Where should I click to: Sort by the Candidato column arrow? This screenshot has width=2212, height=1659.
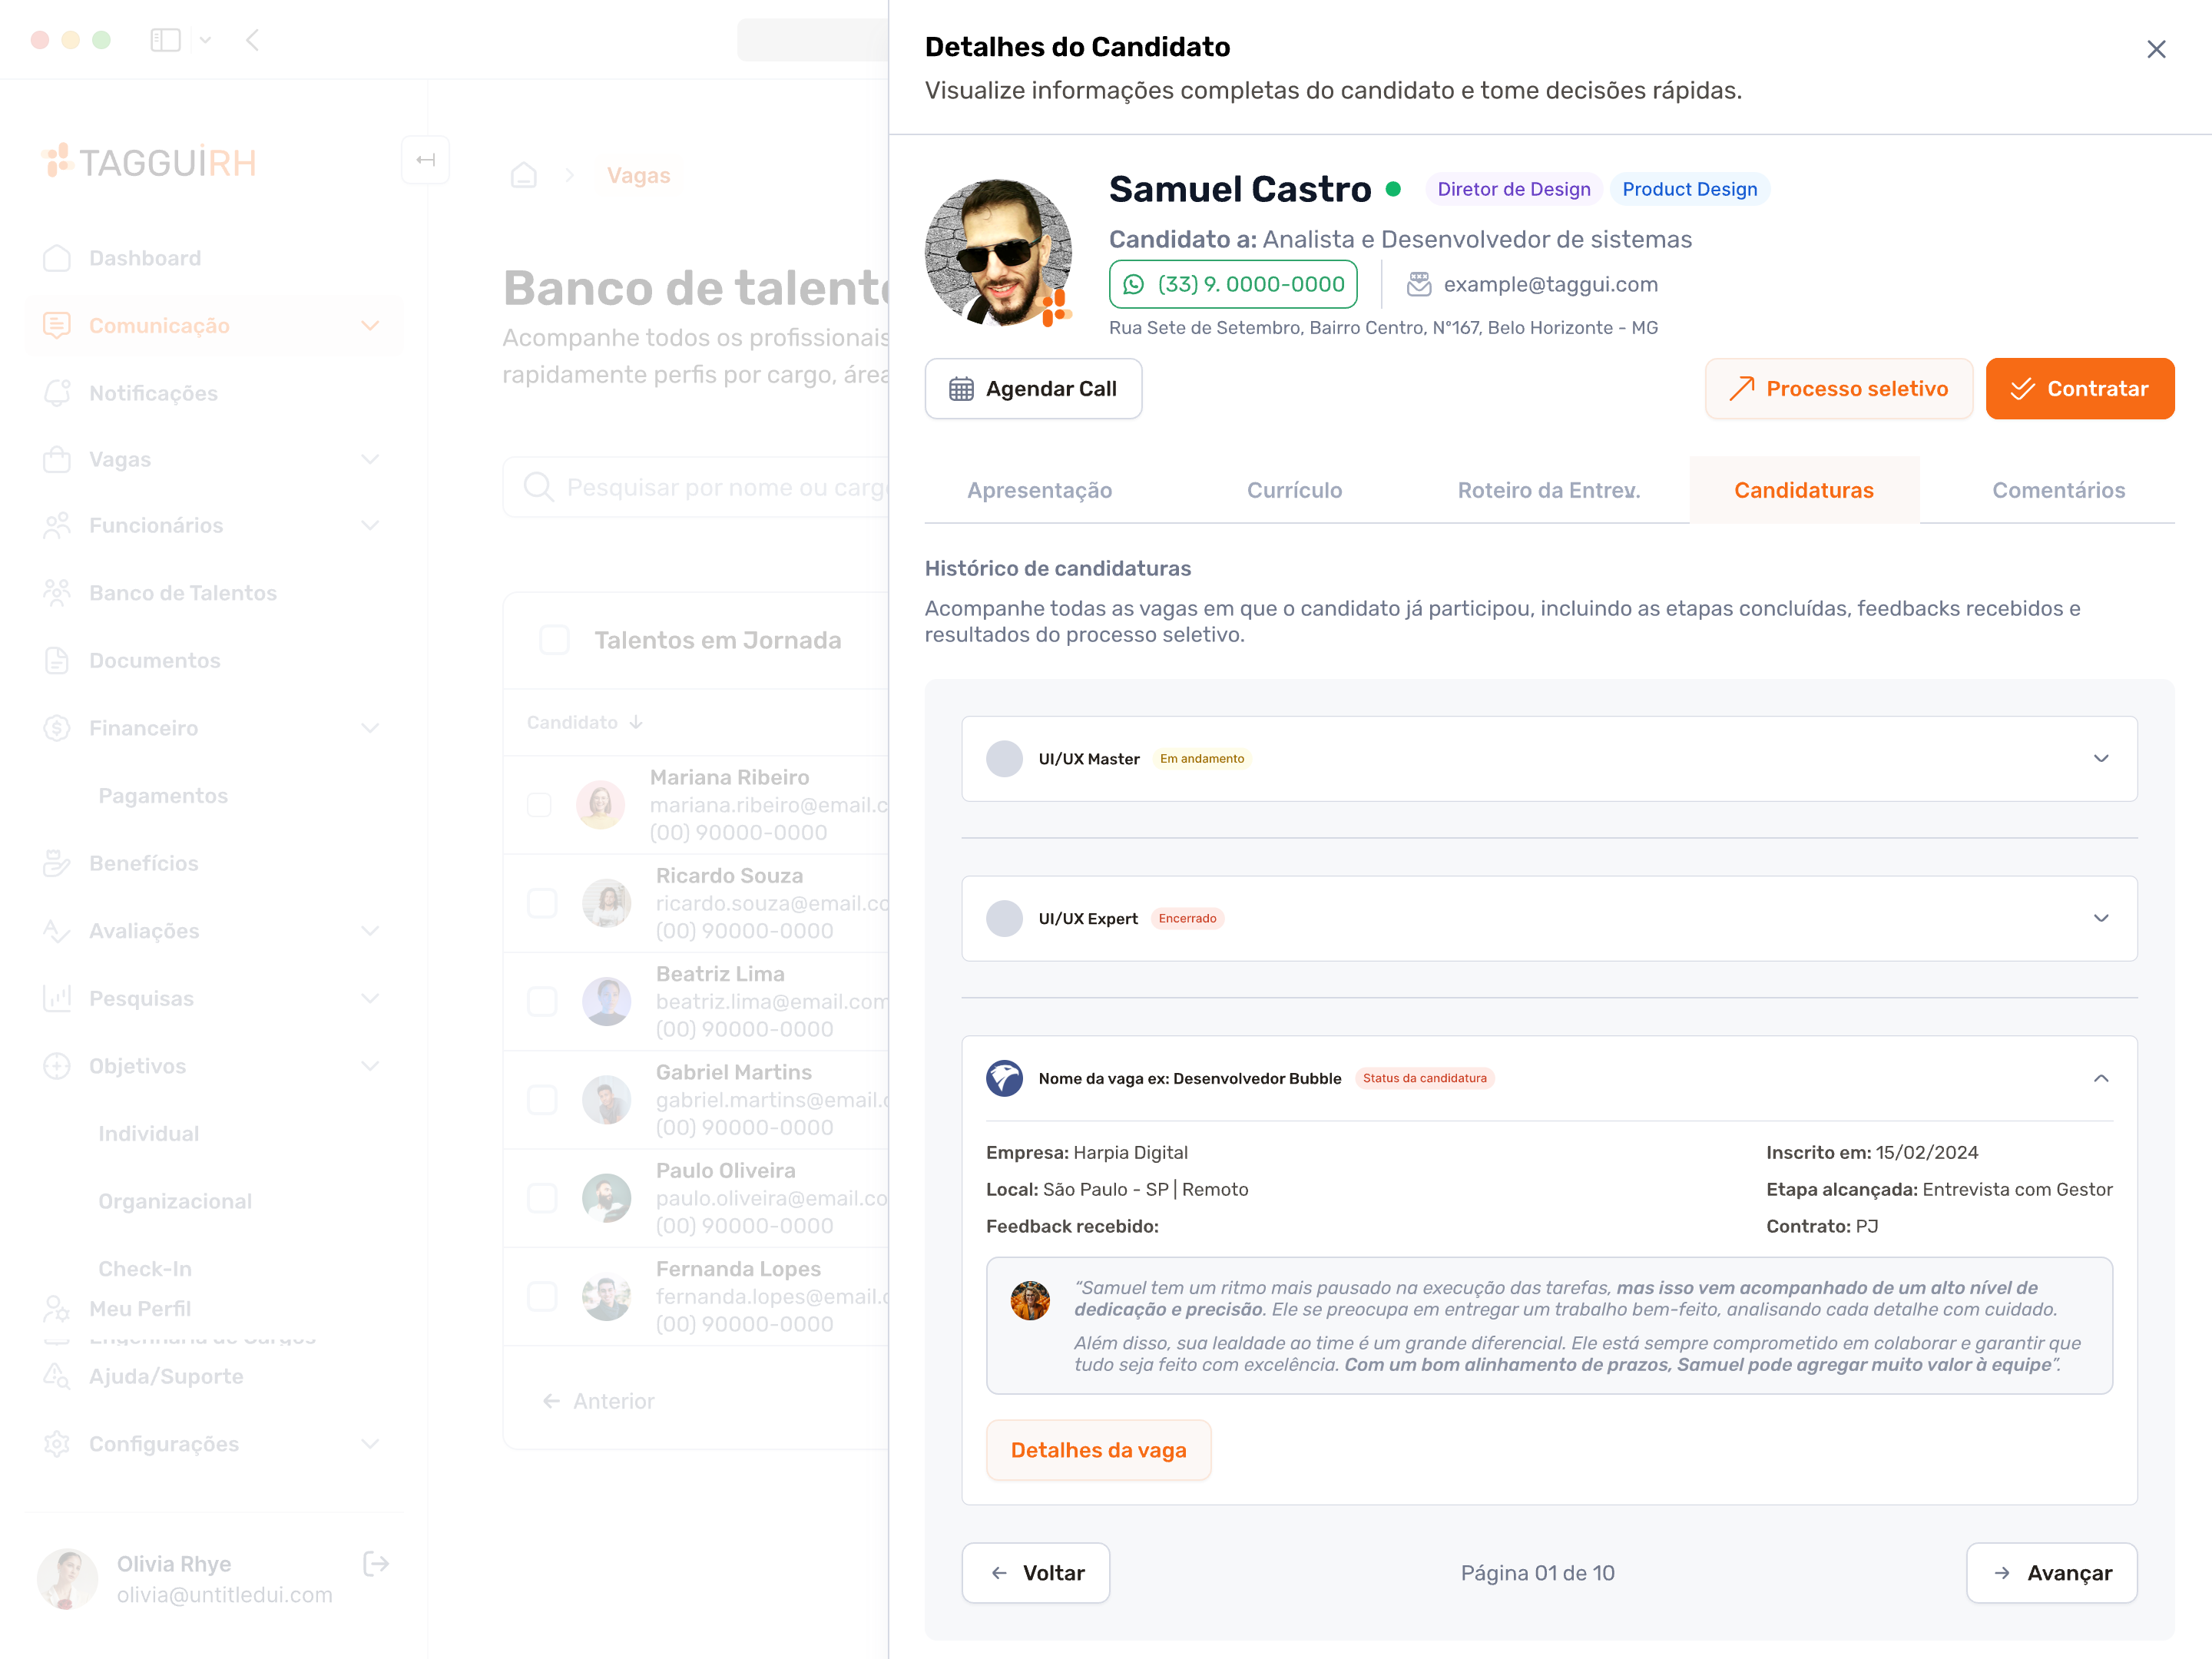point(636,722)
